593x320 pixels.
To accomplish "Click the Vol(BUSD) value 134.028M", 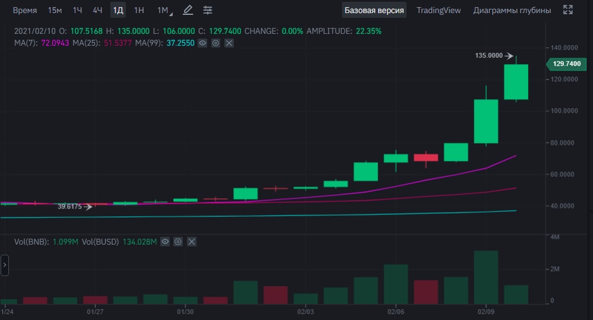I will pyautogui.click(x=139, y=242).
